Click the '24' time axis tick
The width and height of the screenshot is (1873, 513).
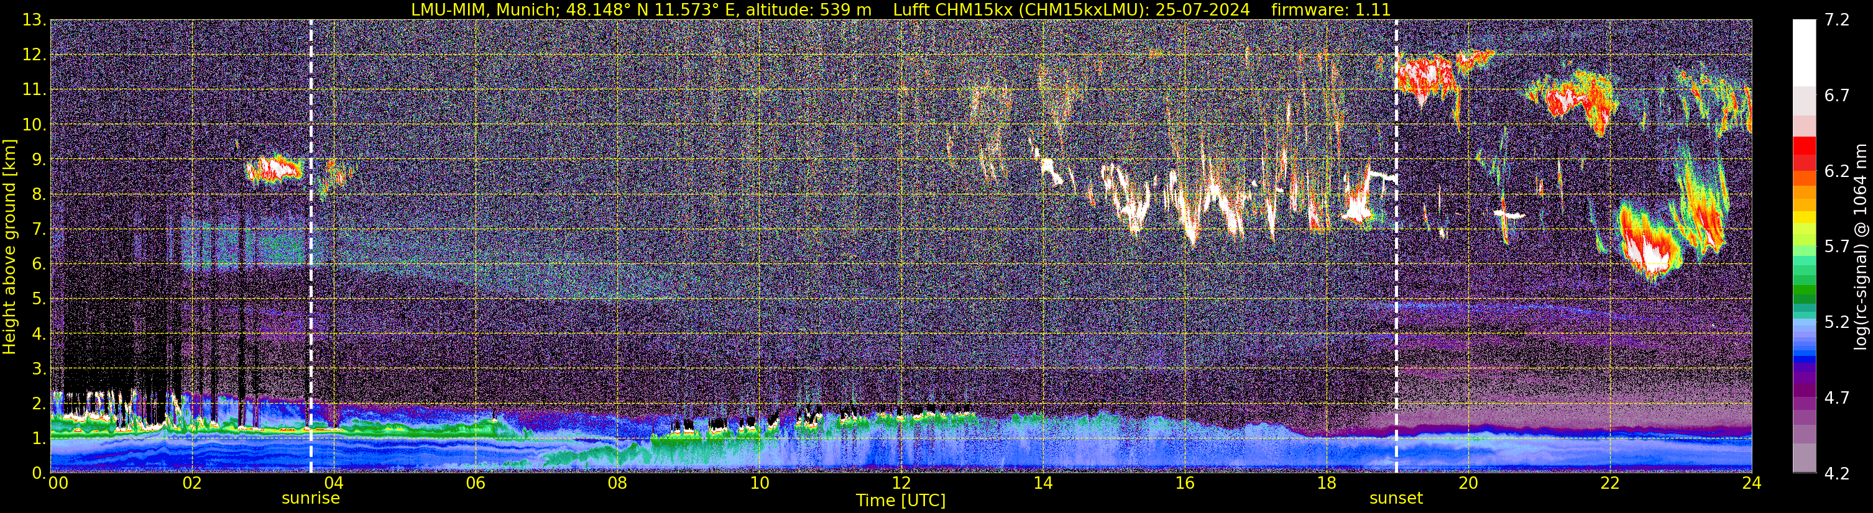coord(1752,483)
